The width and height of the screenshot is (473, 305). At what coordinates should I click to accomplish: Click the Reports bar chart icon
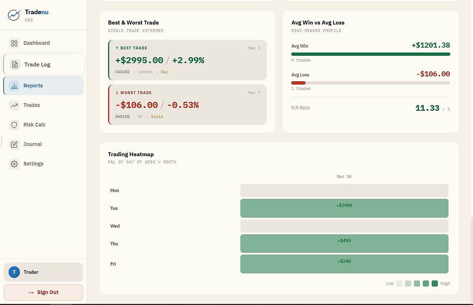pyautogui.click(x=14, y=86)
